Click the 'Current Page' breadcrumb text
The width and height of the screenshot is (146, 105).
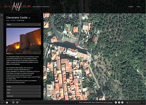[21, 20]
